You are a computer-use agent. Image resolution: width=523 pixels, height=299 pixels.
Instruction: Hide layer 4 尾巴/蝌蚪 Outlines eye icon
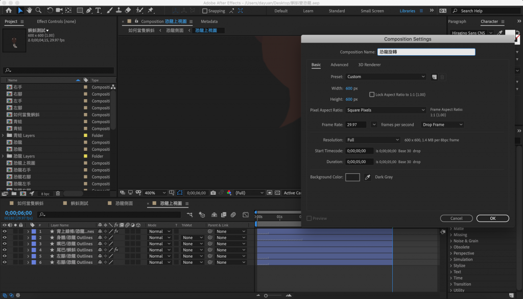click(x=5, y=250)
